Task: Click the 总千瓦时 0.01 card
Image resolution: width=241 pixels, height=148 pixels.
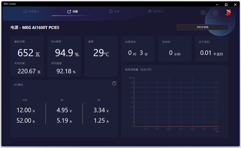Action: (212, 49)
